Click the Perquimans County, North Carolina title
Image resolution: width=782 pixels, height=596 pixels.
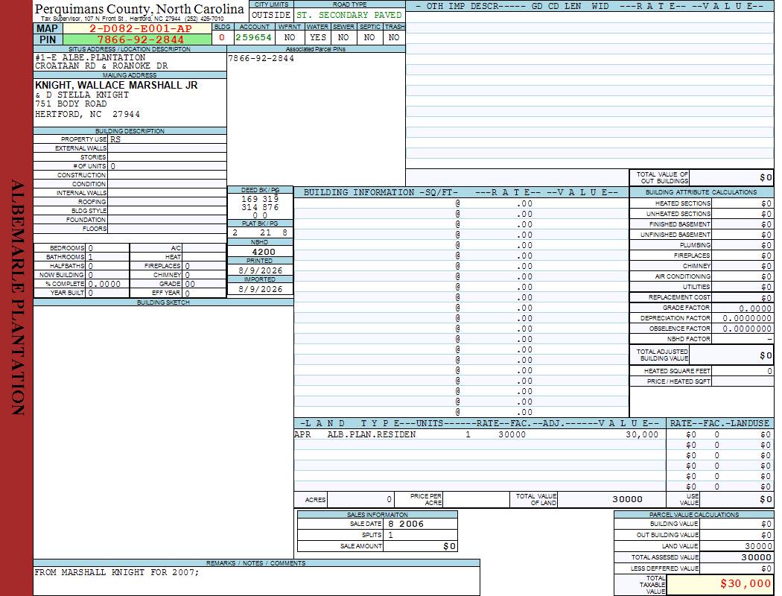139,9
